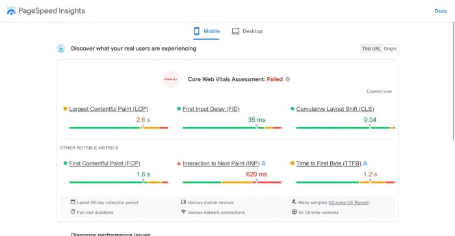Click the red triangle indicator beside INP
Viewport: 455px width, 236px height.
(179, 163)
